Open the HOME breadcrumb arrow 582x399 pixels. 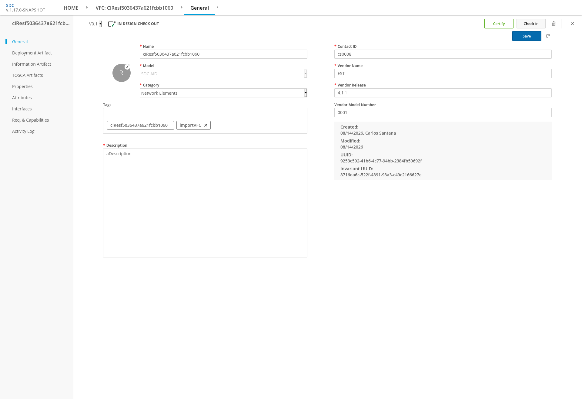[x=87, y=7]
